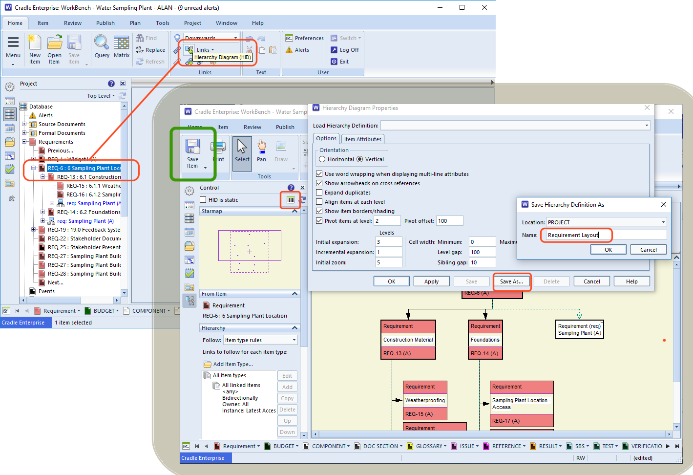This screenshot has height=475, width=693.
Task: Collapse the From Item section
Action: [294, 294]
